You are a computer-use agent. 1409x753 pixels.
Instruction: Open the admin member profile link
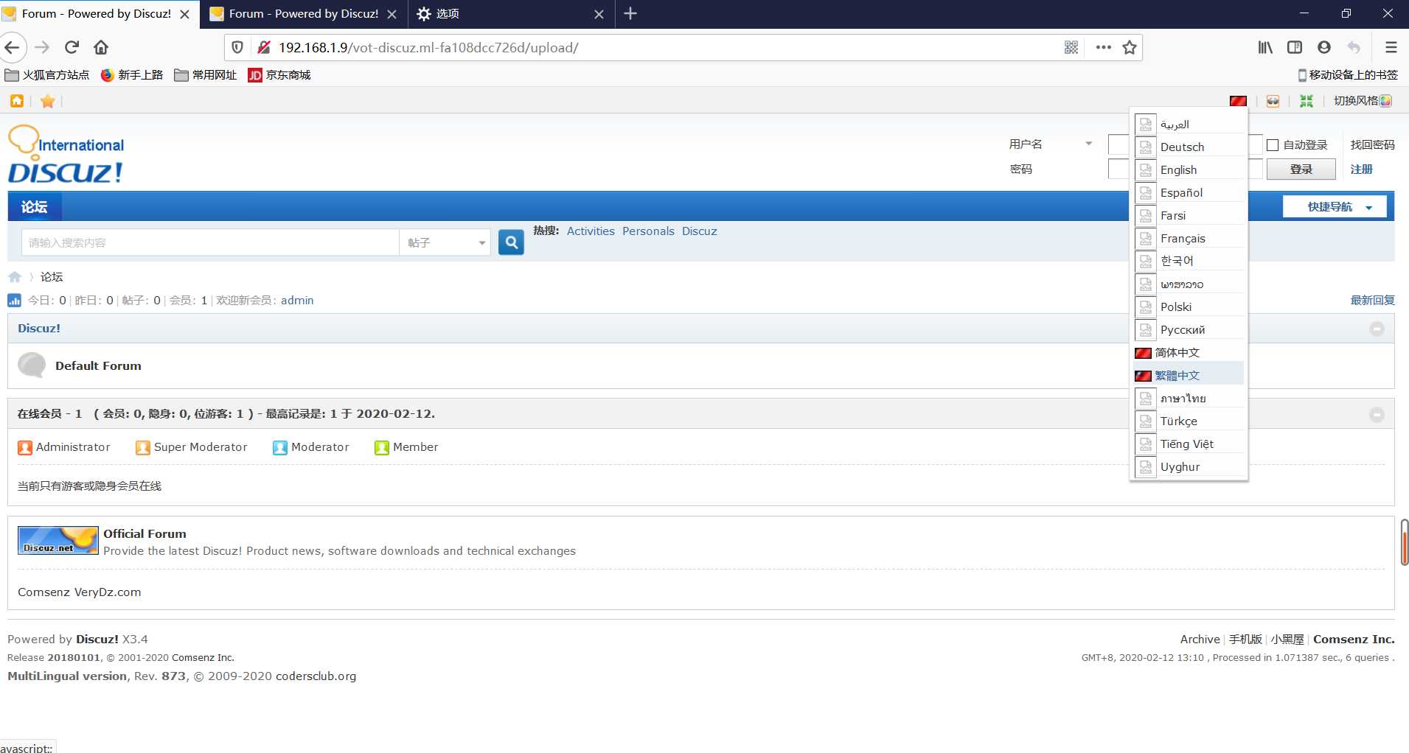(297, 301)
